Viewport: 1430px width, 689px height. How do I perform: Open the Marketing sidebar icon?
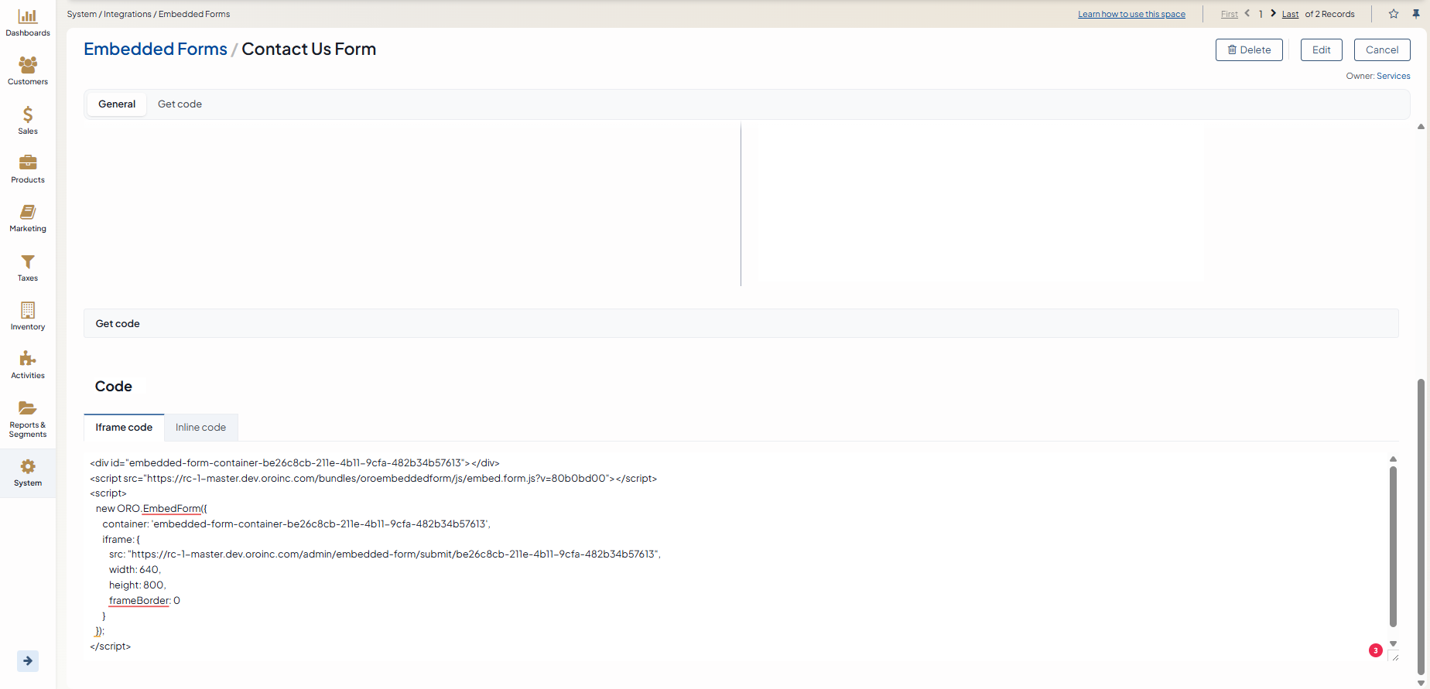click(x=28, y=213)
